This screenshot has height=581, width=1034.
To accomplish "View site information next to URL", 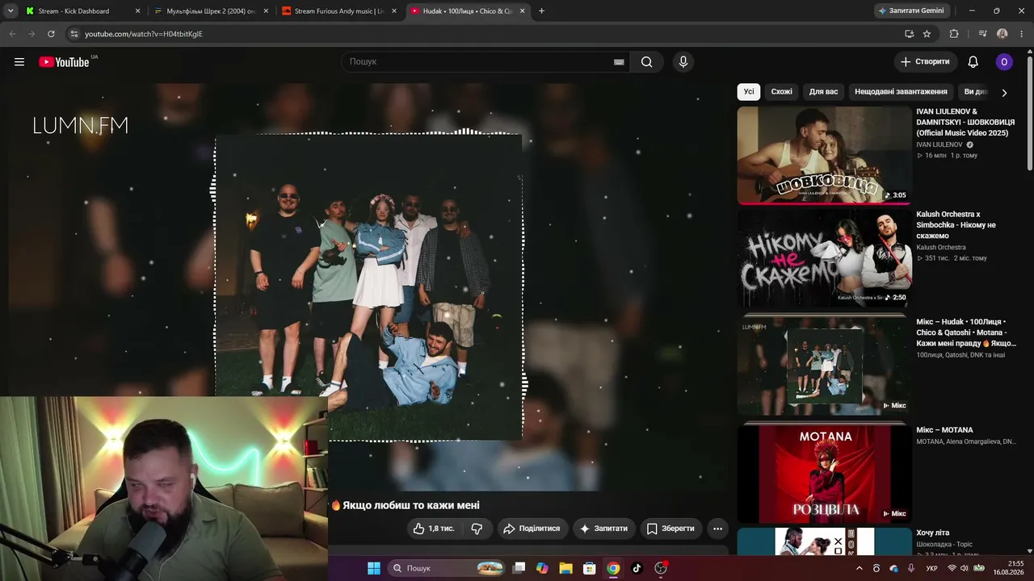I will tap(74, 34).
